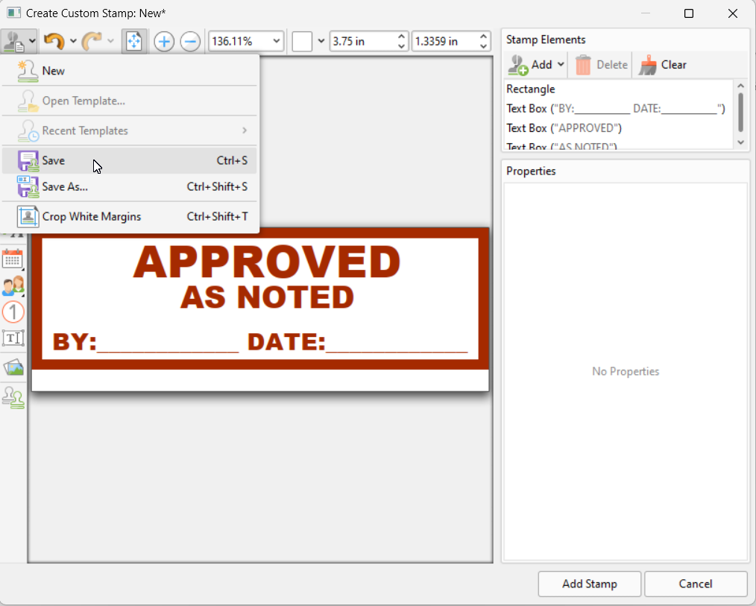Click the image element icon in sidebar
The image size is (756, 606).
coord(13,366)
